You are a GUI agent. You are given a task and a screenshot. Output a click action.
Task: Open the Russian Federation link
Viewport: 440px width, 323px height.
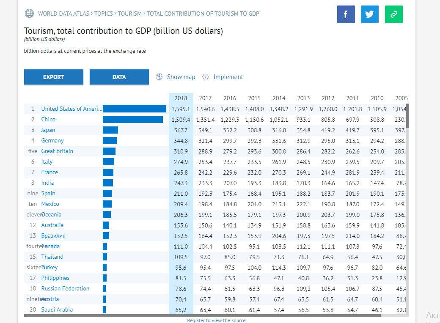[65, 288]
